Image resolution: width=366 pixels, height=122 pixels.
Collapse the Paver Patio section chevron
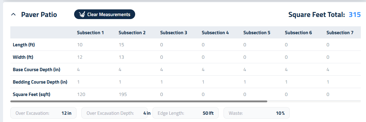coord(13,15)
